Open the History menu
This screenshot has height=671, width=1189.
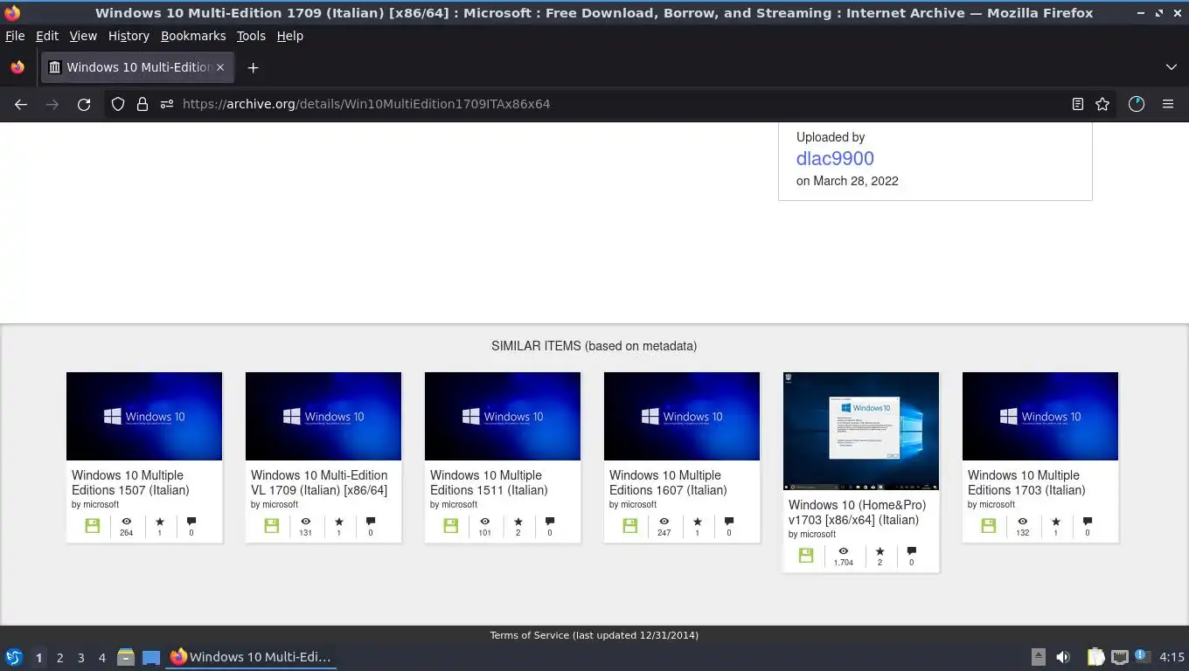click(x=129, y=36)
